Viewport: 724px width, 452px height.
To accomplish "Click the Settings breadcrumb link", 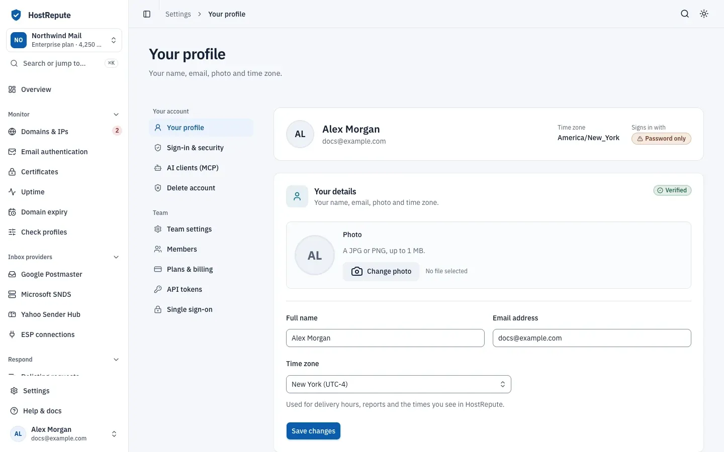I will coord(178,14).
